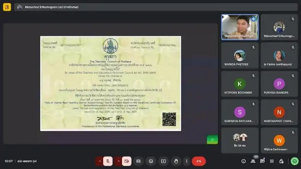The width and height of the screenshot is (301, 169).
Task: Open audio settings arrow beside microphone
Action: pos(100,161)
